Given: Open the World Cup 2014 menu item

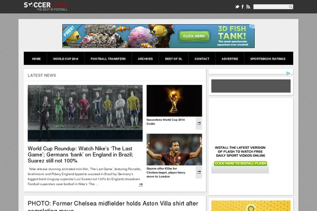Looking at the screenshot, I should (66, 59).
